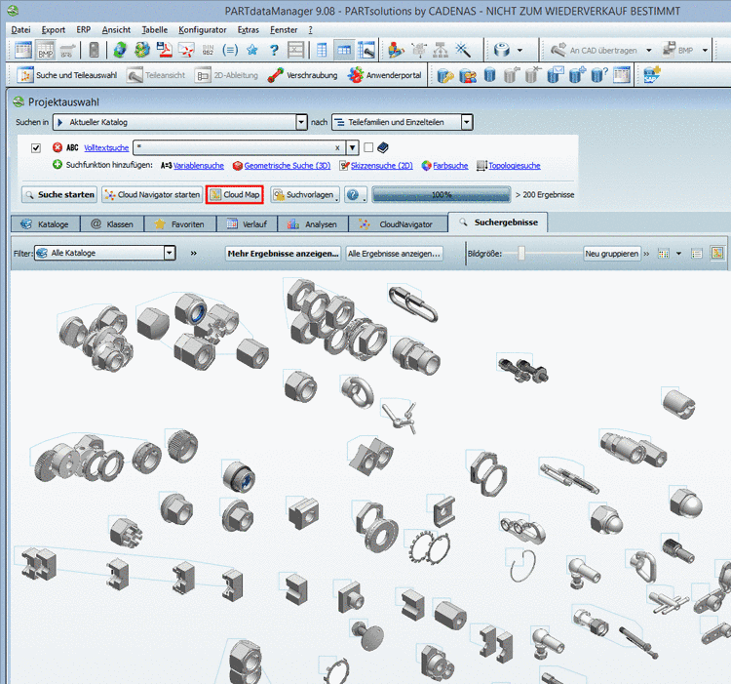This screenshot has width=731, height=684.
Task: Click the database with question mark icon
Action: pos(599,75)
